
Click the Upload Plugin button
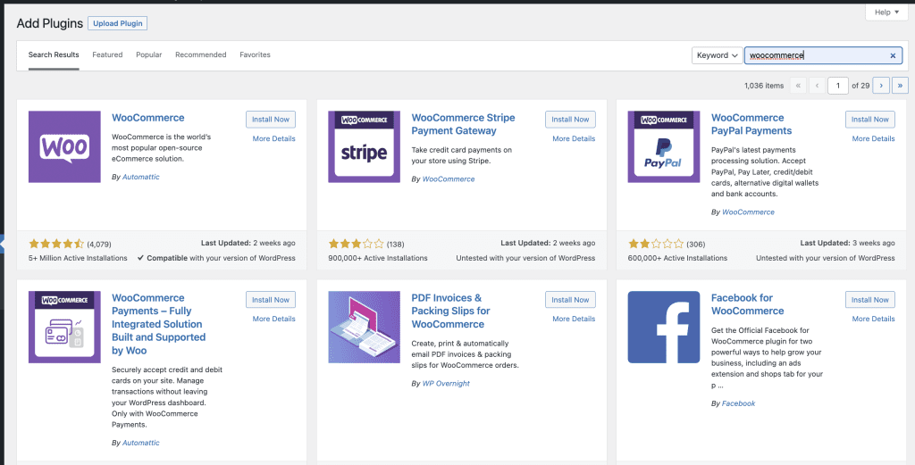point(118,23)
